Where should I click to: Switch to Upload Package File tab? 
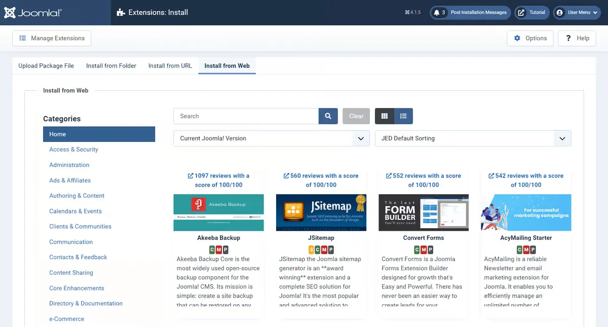click(46, 66)
